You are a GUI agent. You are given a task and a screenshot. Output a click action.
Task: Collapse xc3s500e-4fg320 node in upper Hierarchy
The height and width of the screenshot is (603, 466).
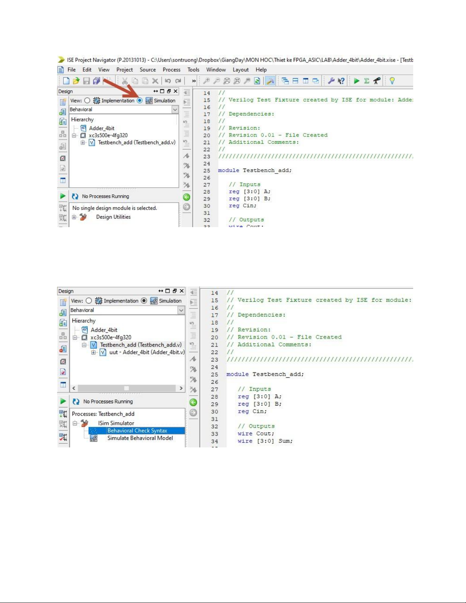74,135
